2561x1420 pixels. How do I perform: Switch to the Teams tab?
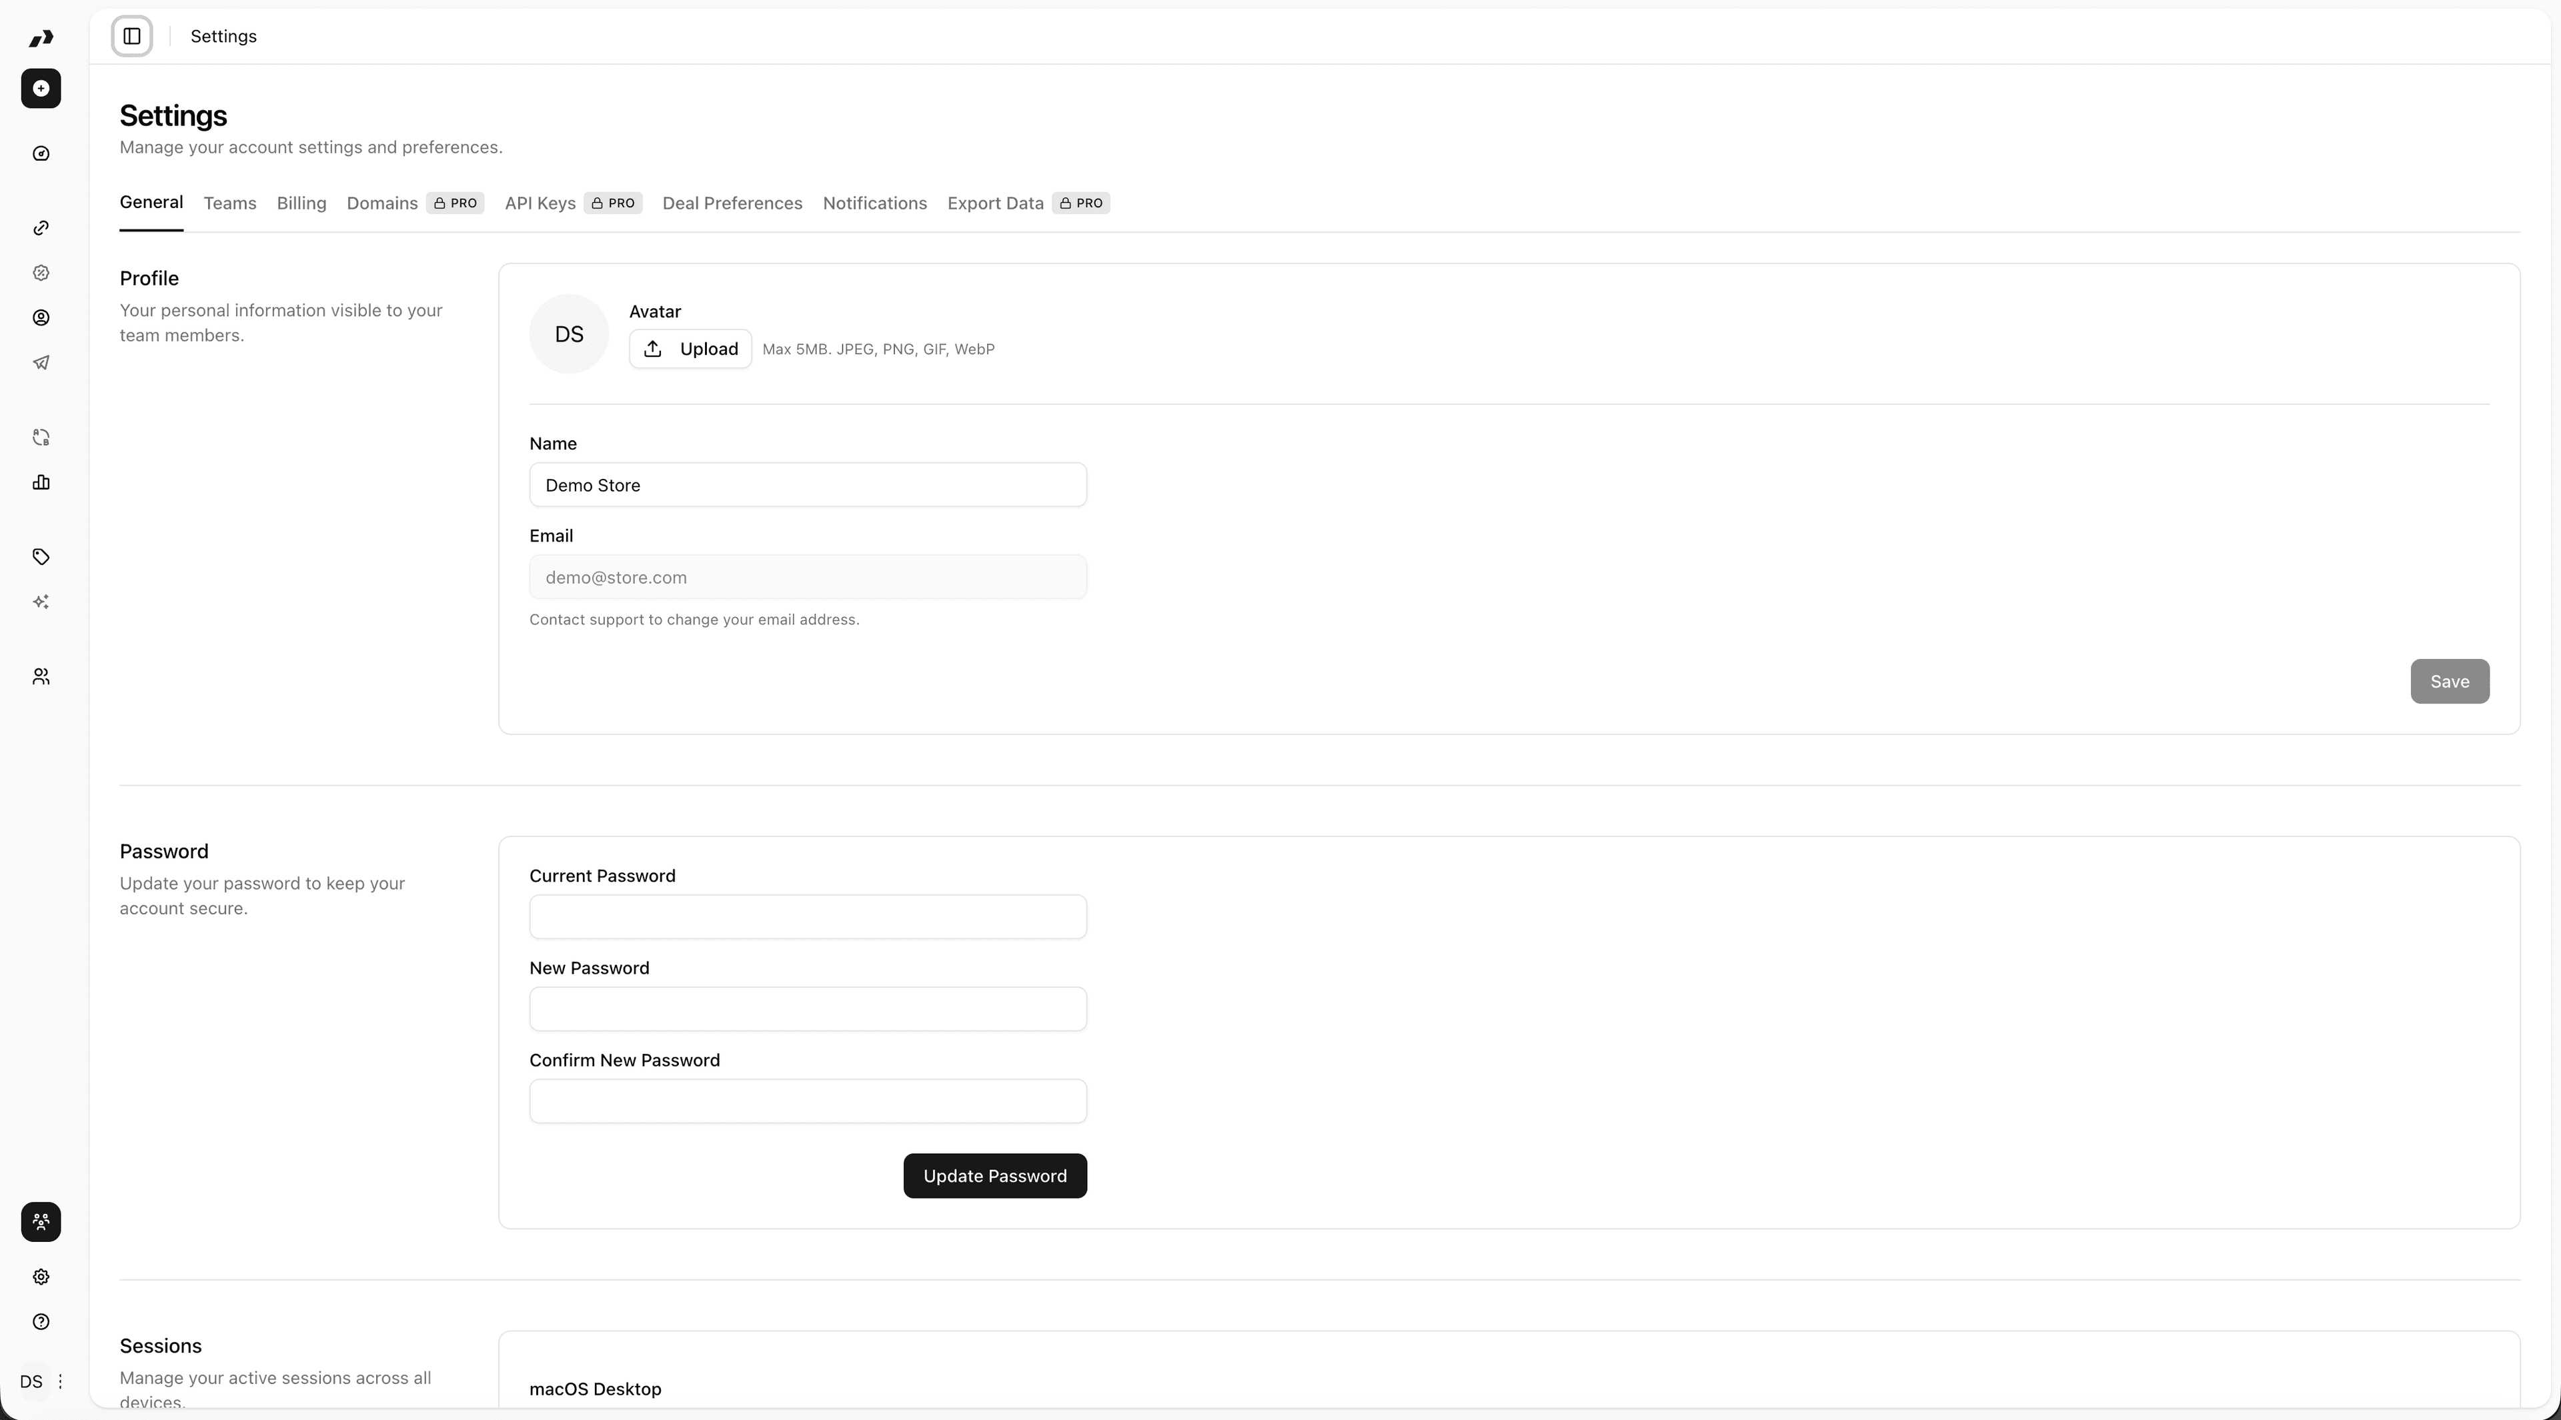click(x=229, y=203)
